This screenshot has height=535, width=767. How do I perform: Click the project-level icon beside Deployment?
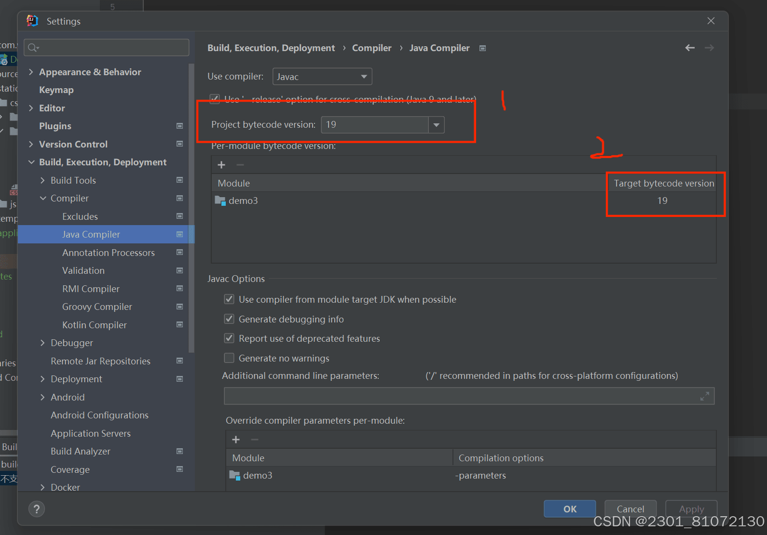(179, 379)
